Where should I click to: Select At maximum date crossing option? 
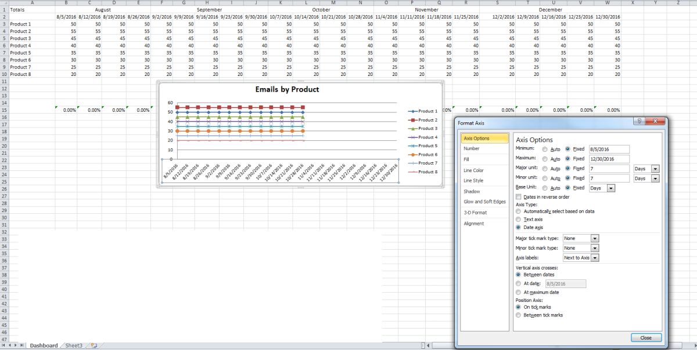[x=519, y=293]
